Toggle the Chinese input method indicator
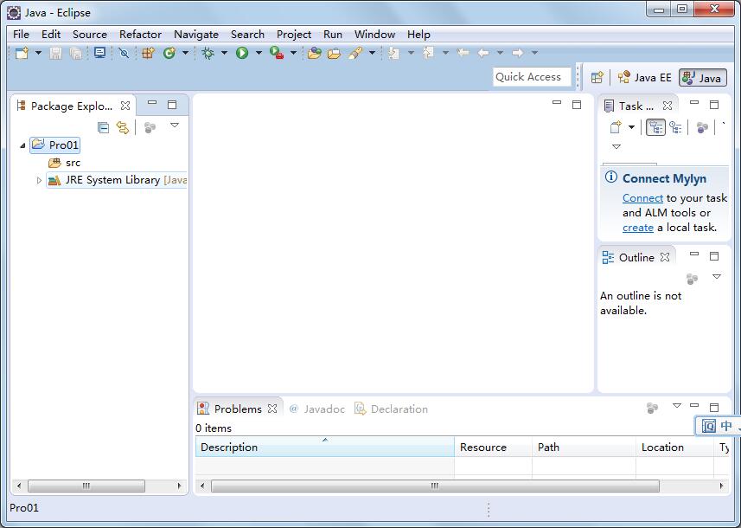 pyautogui.click(x=726, y=426)
